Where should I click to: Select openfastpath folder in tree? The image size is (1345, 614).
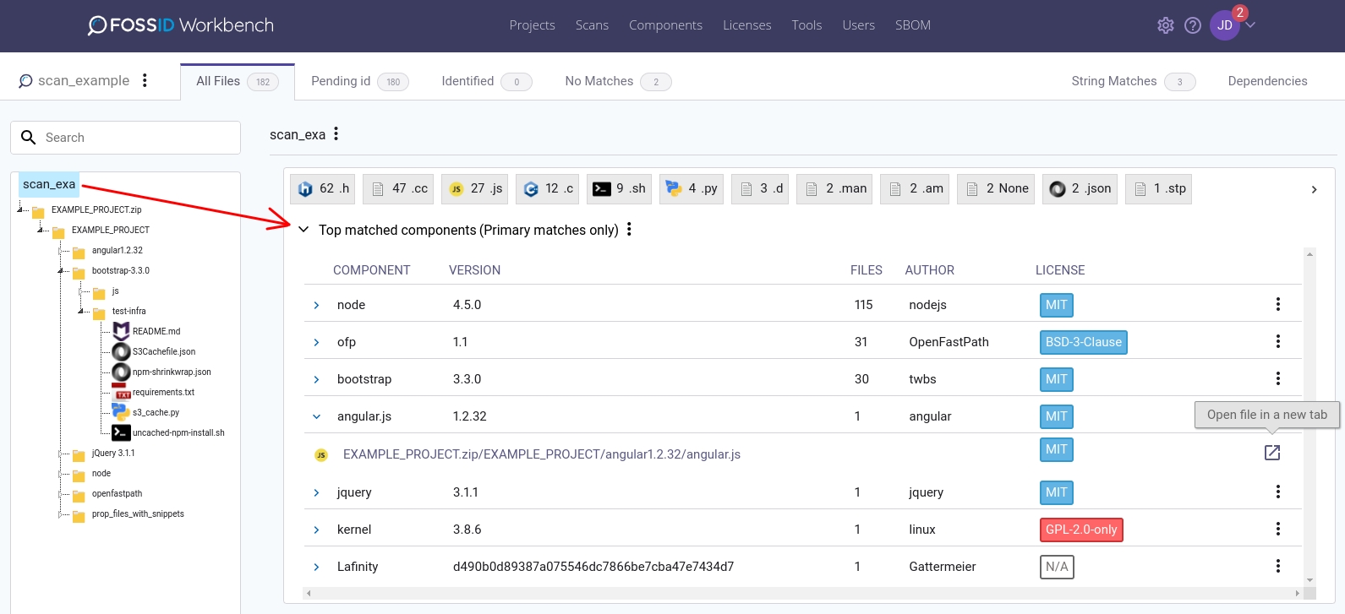tap(117, 493)
